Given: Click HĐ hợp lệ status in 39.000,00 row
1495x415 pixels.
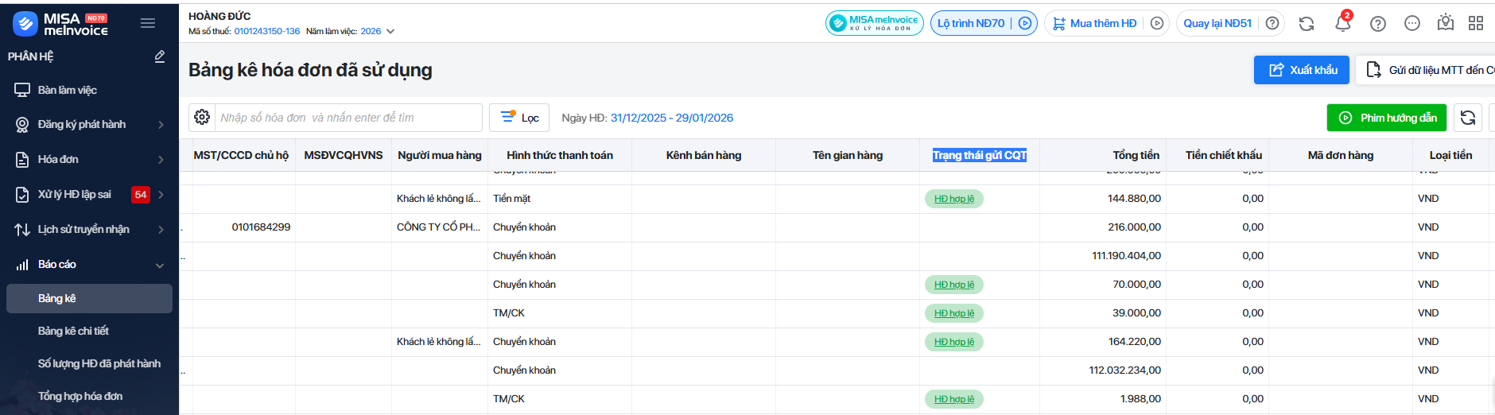Looking at the screenshot, I should tap(954, 313).
